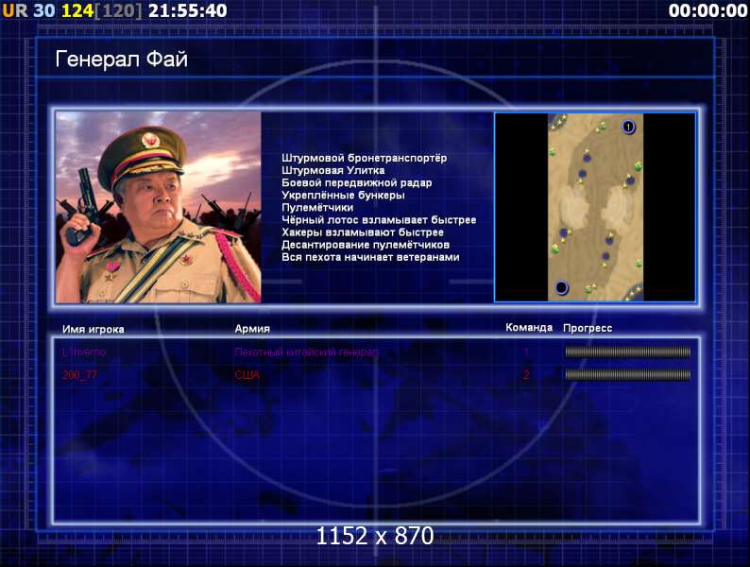This screenshot has width=750, height=567.
Task: Click team number 1 in first row
Action: [x=526, y=352]
